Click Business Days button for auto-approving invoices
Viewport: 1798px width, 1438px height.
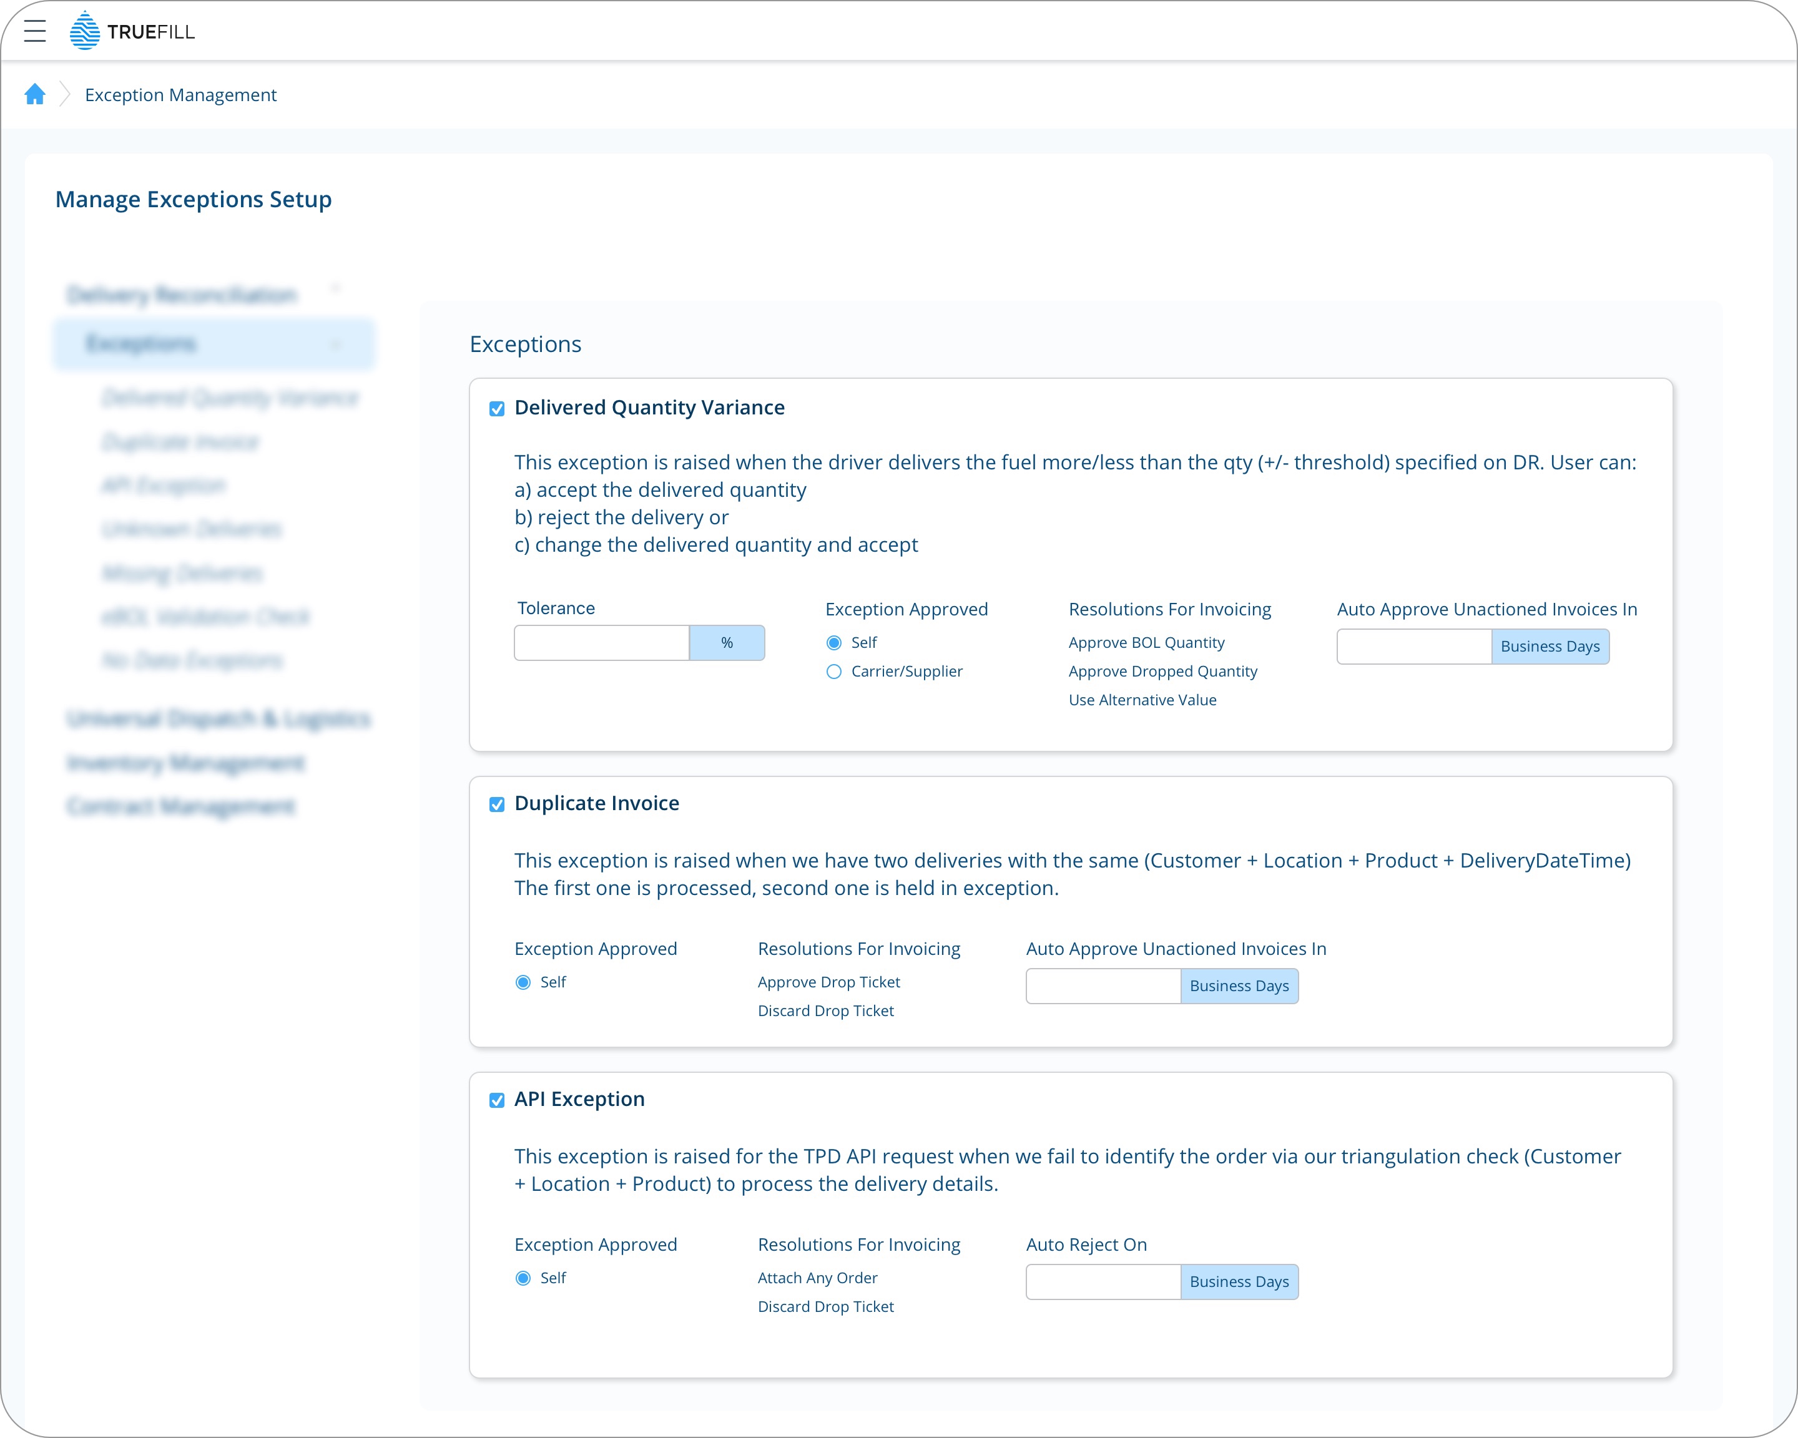coord(1550,646)
